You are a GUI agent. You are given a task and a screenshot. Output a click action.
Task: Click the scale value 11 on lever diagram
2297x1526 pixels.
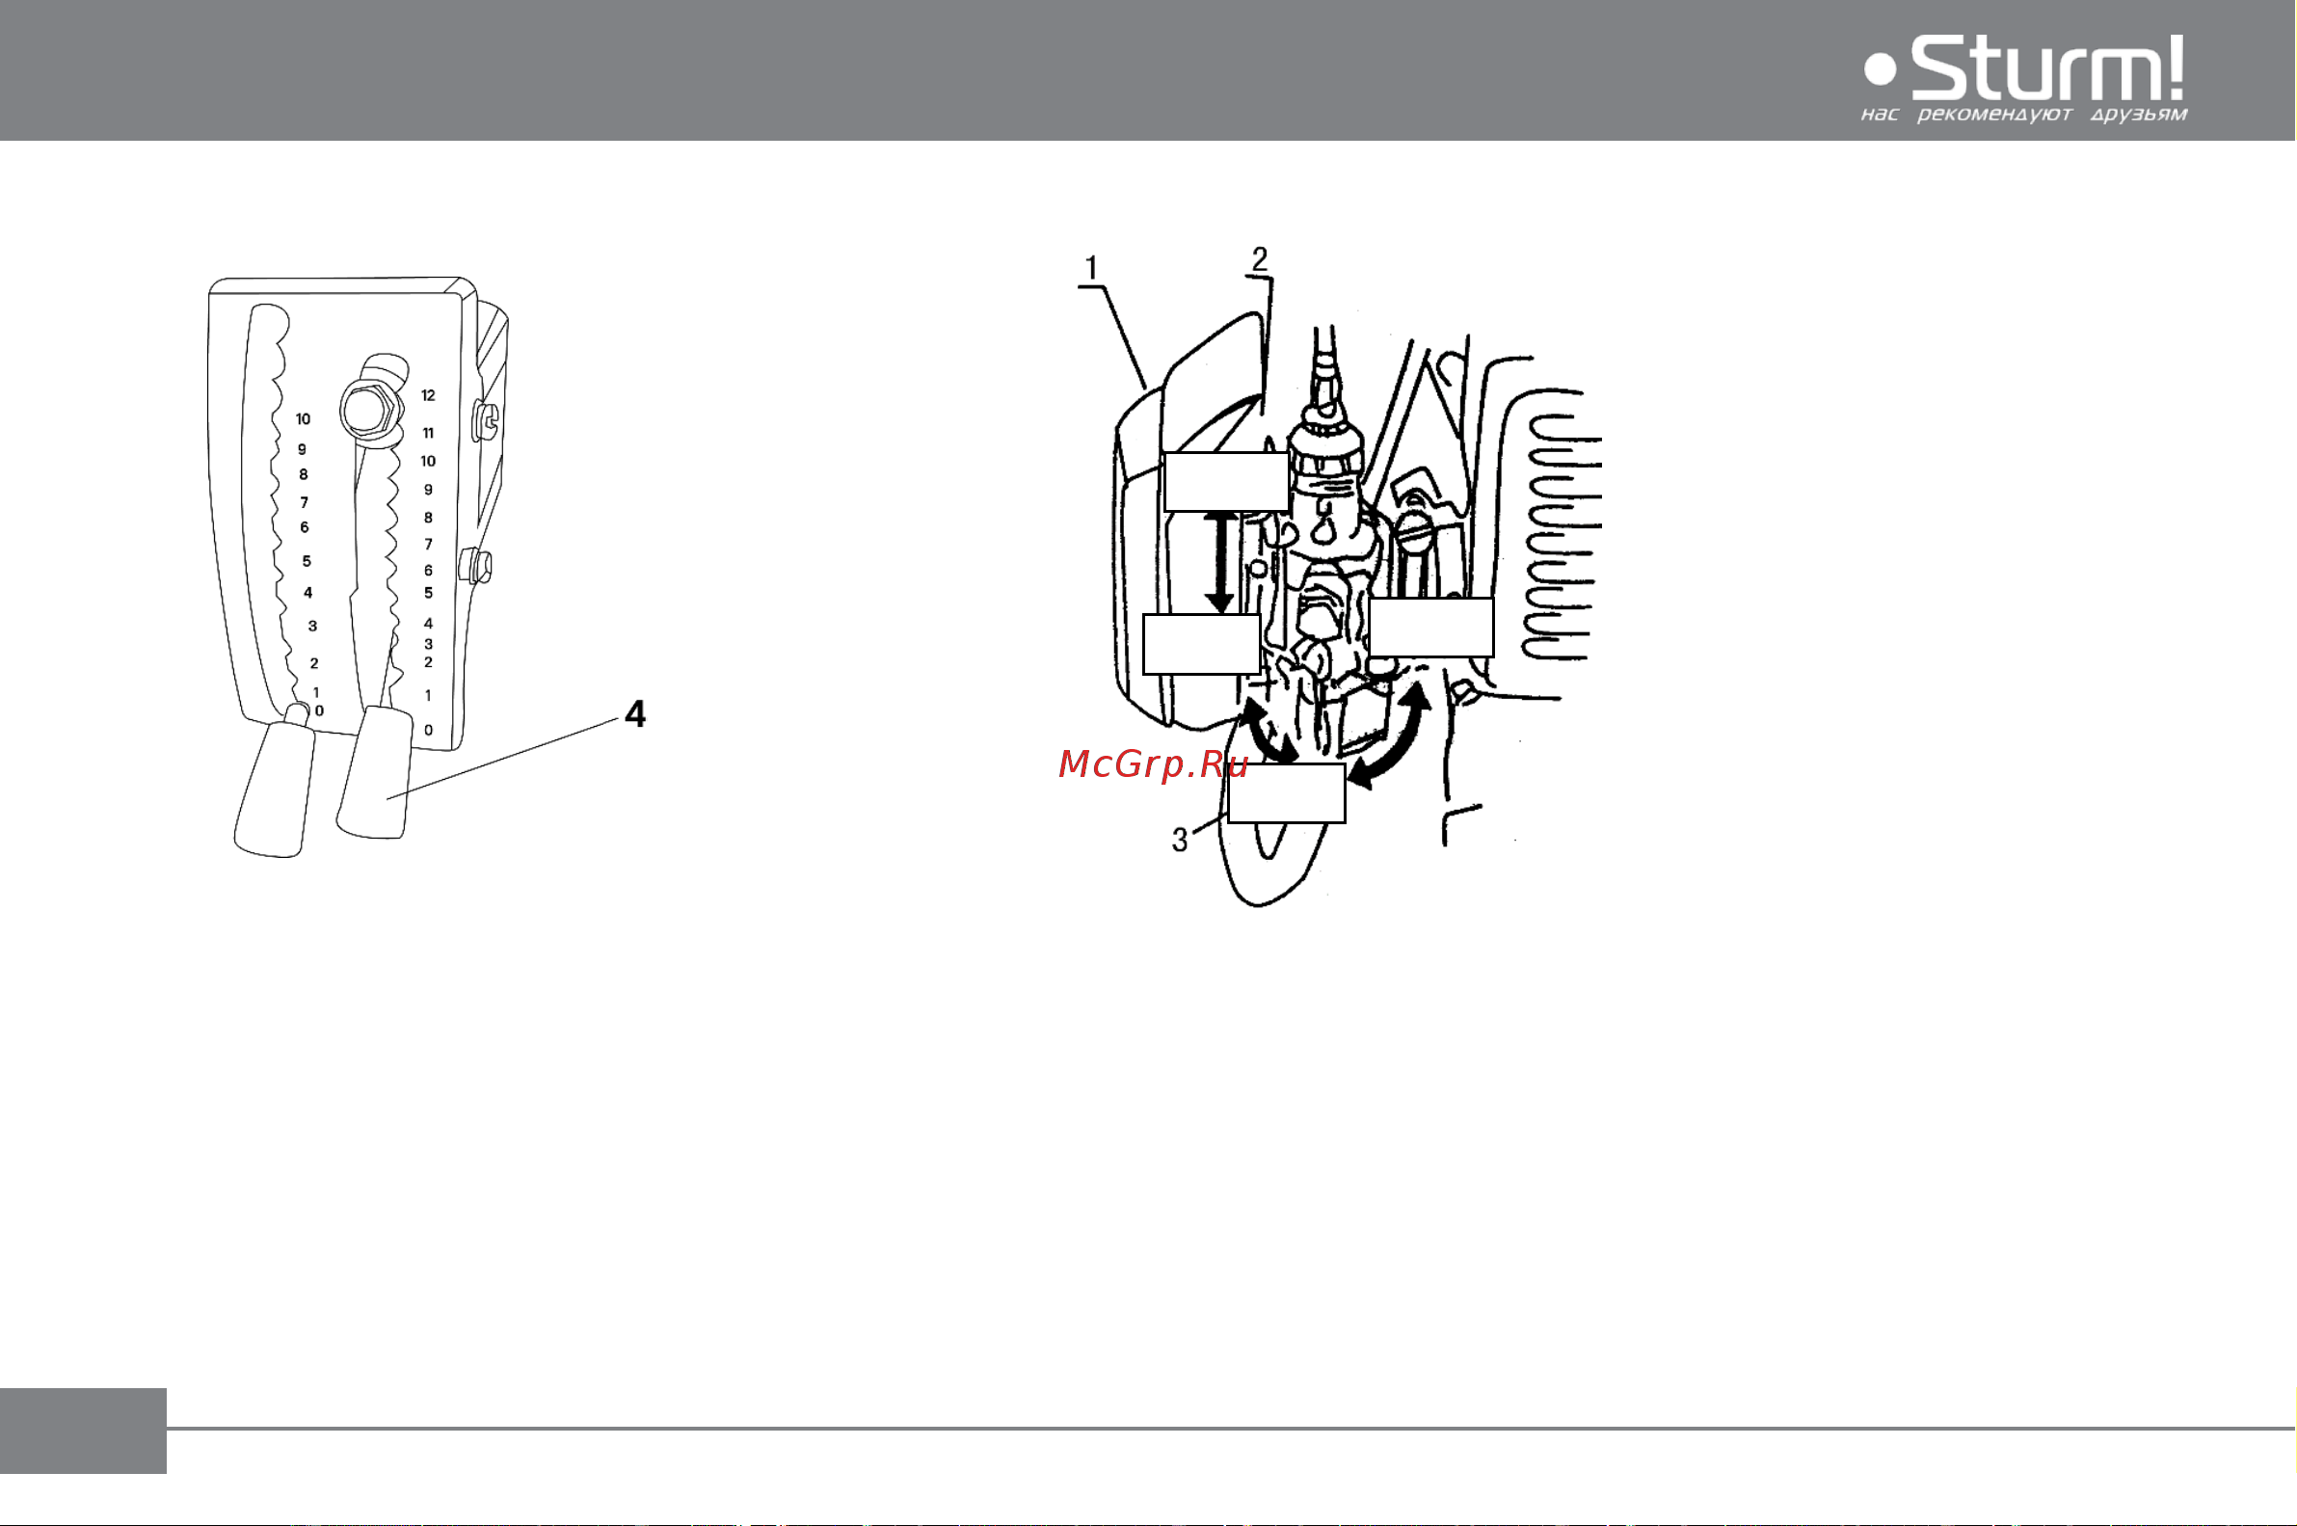[x=428, y=433]
